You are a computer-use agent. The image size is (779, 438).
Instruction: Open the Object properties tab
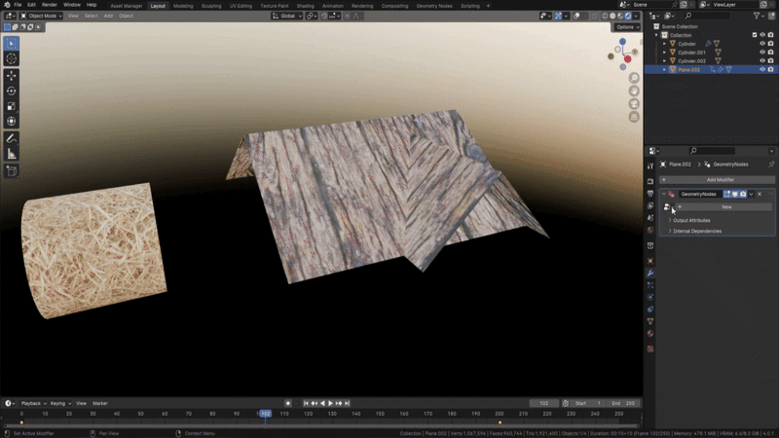pos(650,261)
